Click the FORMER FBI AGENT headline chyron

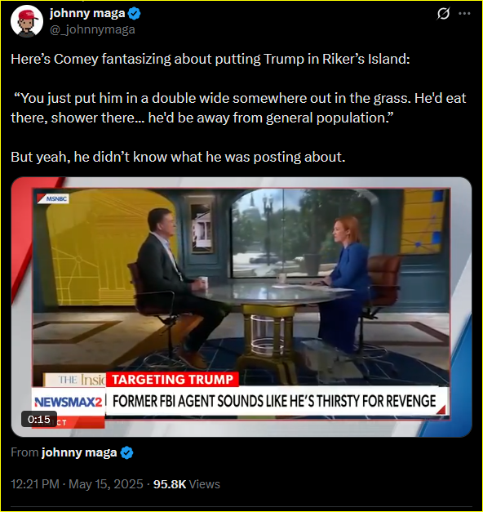(x=274, y=401)
